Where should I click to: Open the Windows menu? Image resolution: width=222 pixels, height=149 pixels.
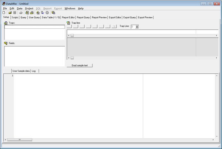pyautogui.click(x=69, y=8)
